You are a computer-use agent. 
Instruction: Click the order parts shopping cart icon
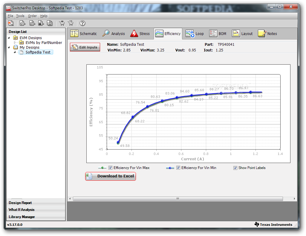coord(62,23)
